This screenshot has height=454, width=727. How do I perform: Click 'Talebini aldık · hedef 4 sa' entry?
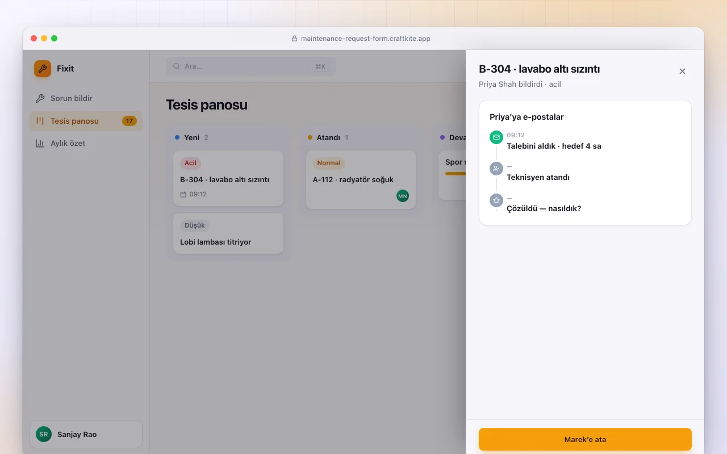pos(554,146)
